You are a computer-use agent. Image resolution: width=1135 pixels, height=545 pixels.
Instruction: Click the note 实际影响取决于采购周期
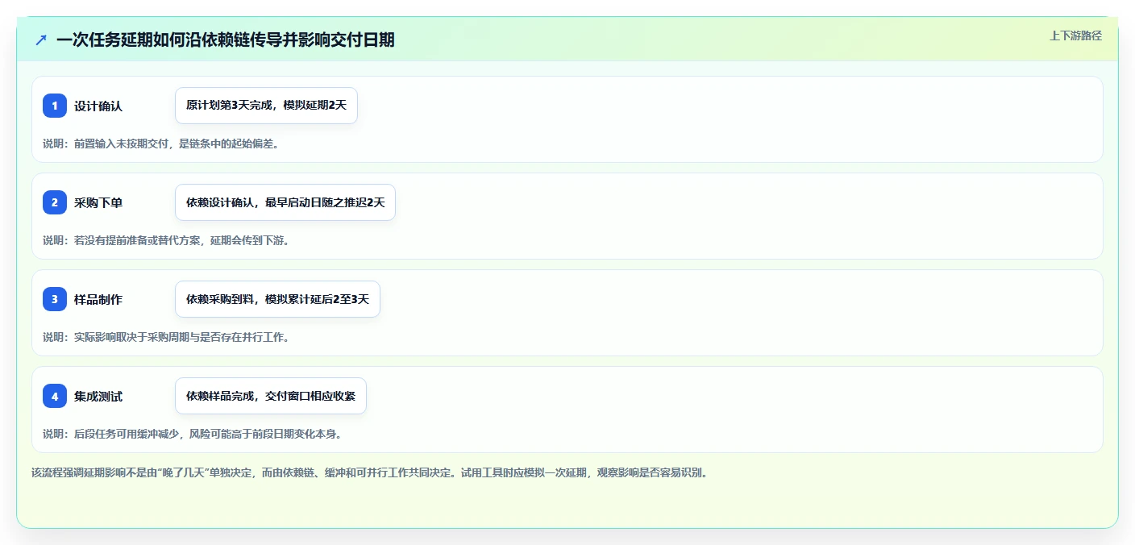point(166,337)
